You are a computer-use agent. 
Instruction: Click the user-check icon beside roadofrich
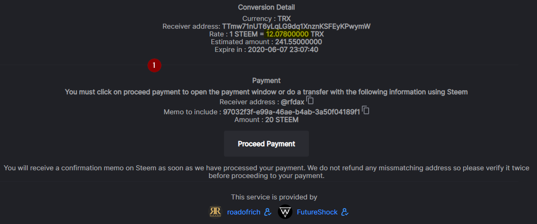(x=268, y=212)
